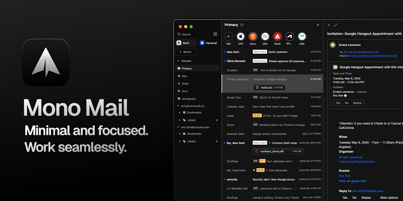Select the Jack contact avatar
403x201 pixels.
coord(240,37)
